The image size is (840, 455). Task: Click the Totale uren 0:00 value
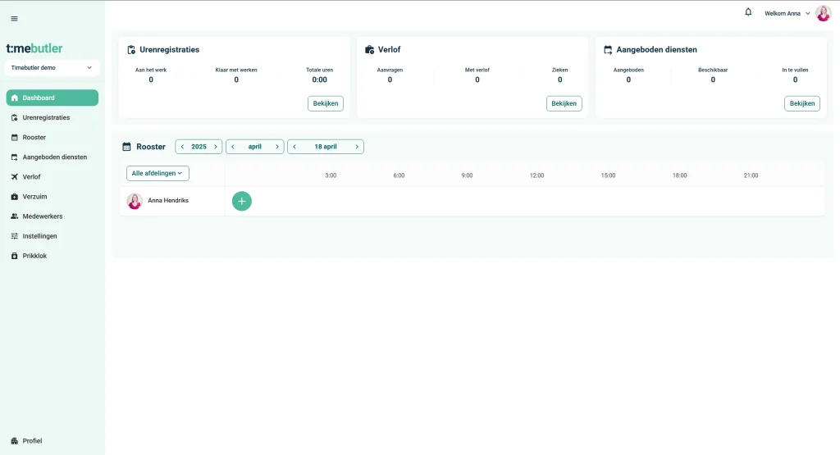point(319,80)
